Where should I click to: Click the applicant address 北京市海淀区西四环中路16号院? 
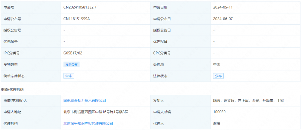[96, 112]
